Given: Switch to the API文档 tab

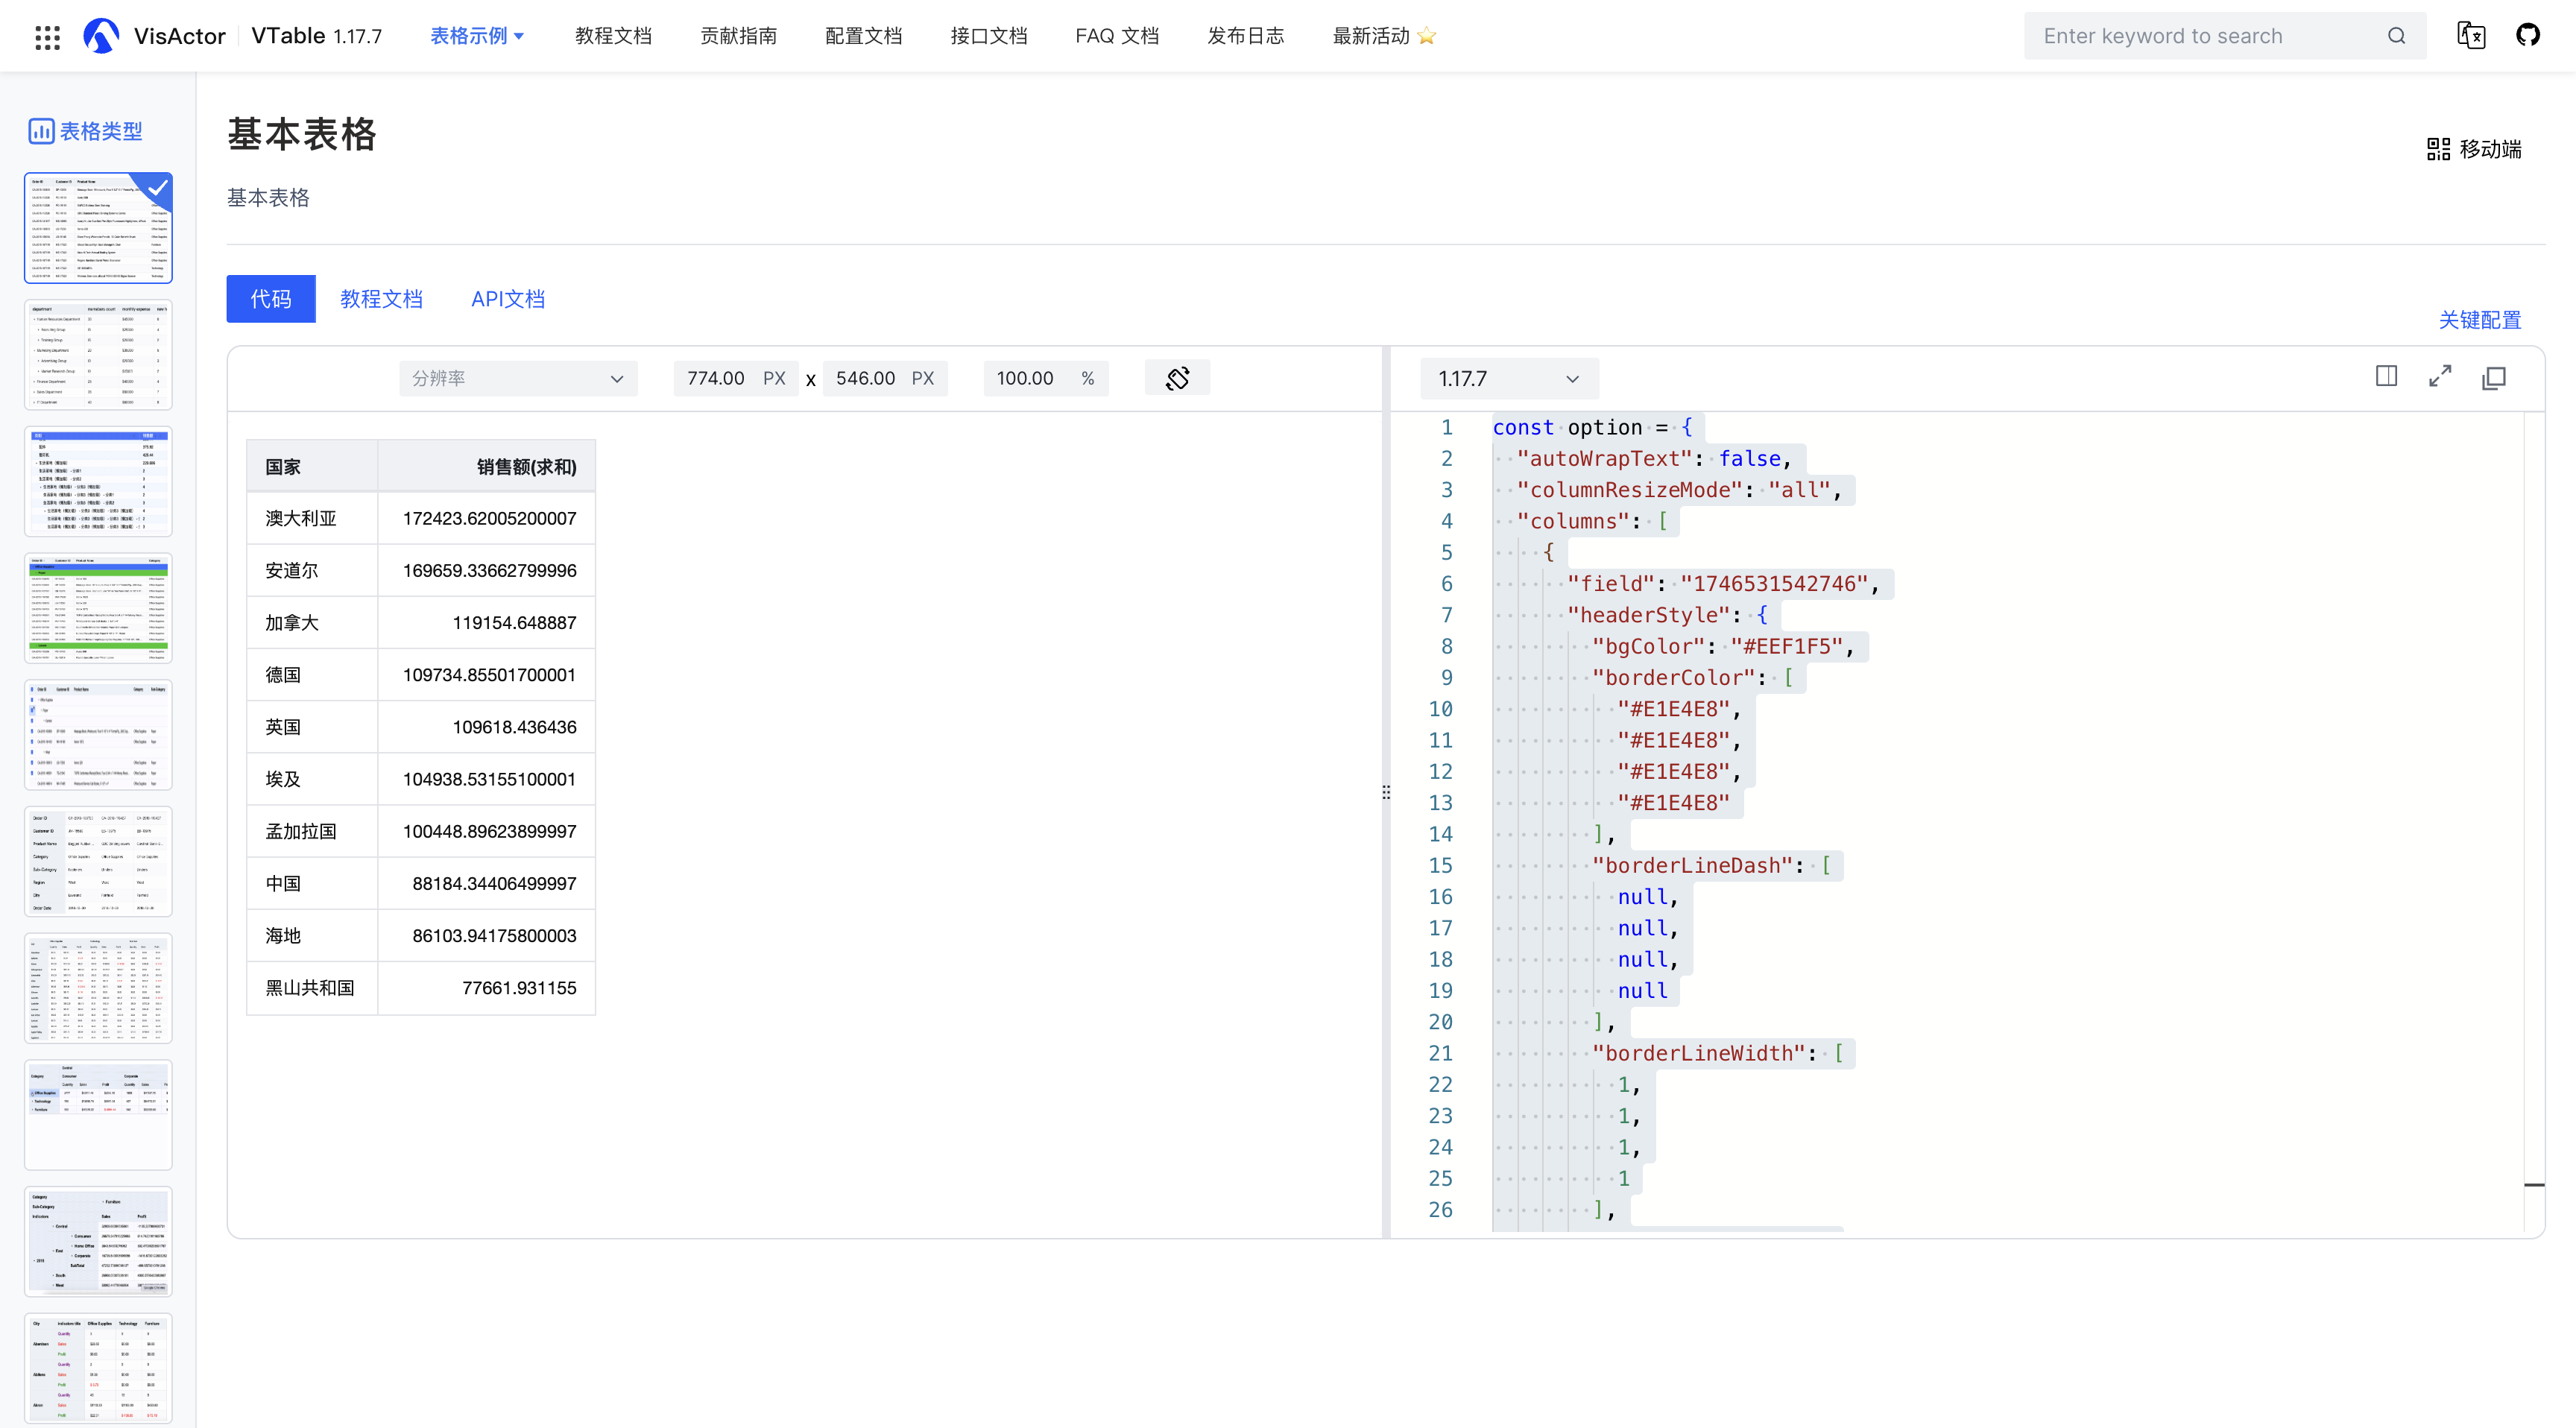Looking at the screenshot, I should click(x=508, y=299).
